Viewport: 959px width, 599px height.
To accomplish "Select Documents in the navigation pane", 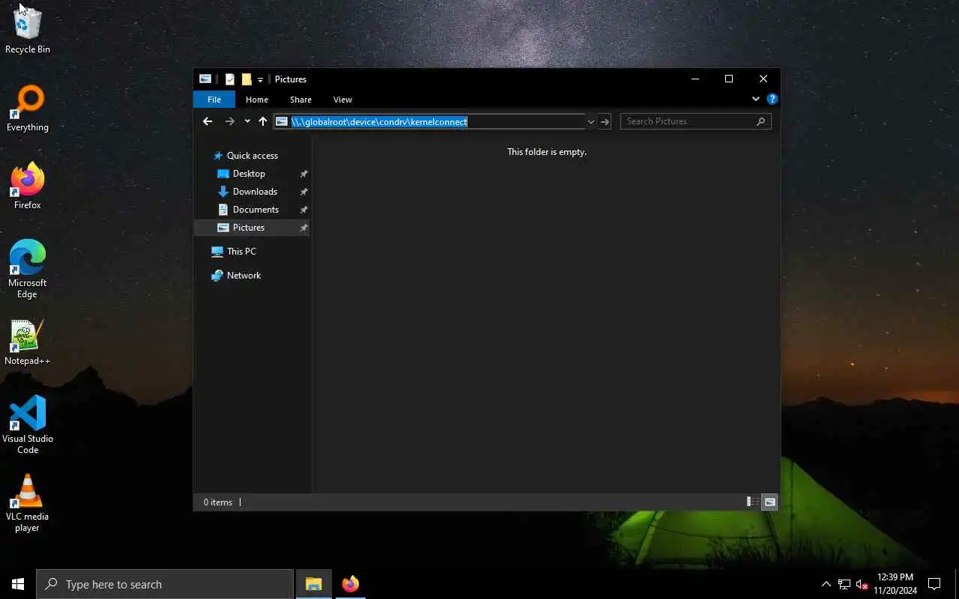I will pos(255,210).
